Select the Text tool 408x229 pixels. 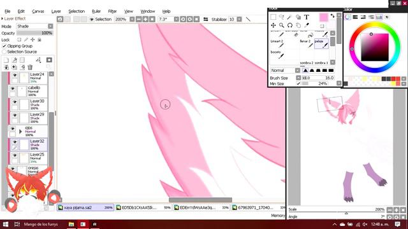click(307, 17)
